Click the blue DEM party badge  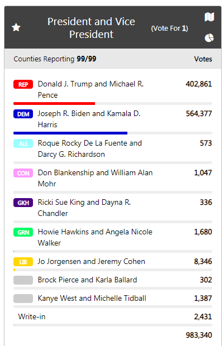click(x=23, y=114)
